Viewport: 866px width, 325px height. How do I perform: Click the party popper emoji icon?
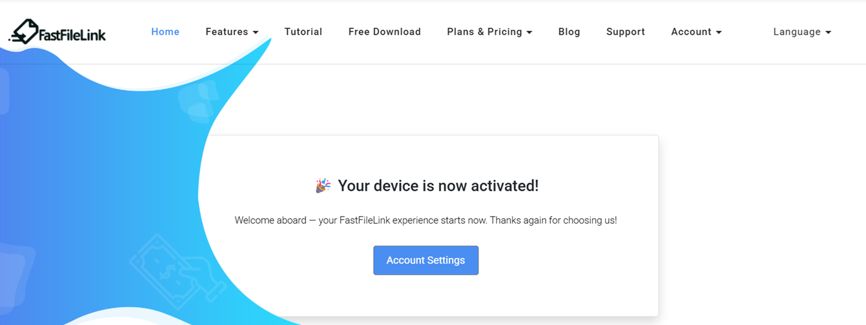click(x=323, y=186)
